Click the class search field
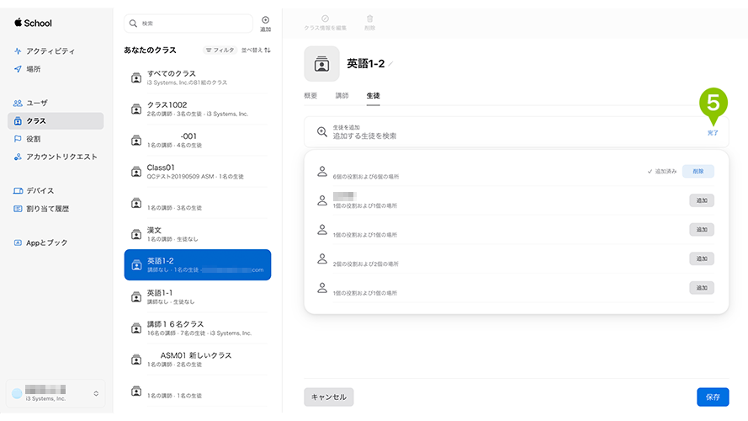 188,23
